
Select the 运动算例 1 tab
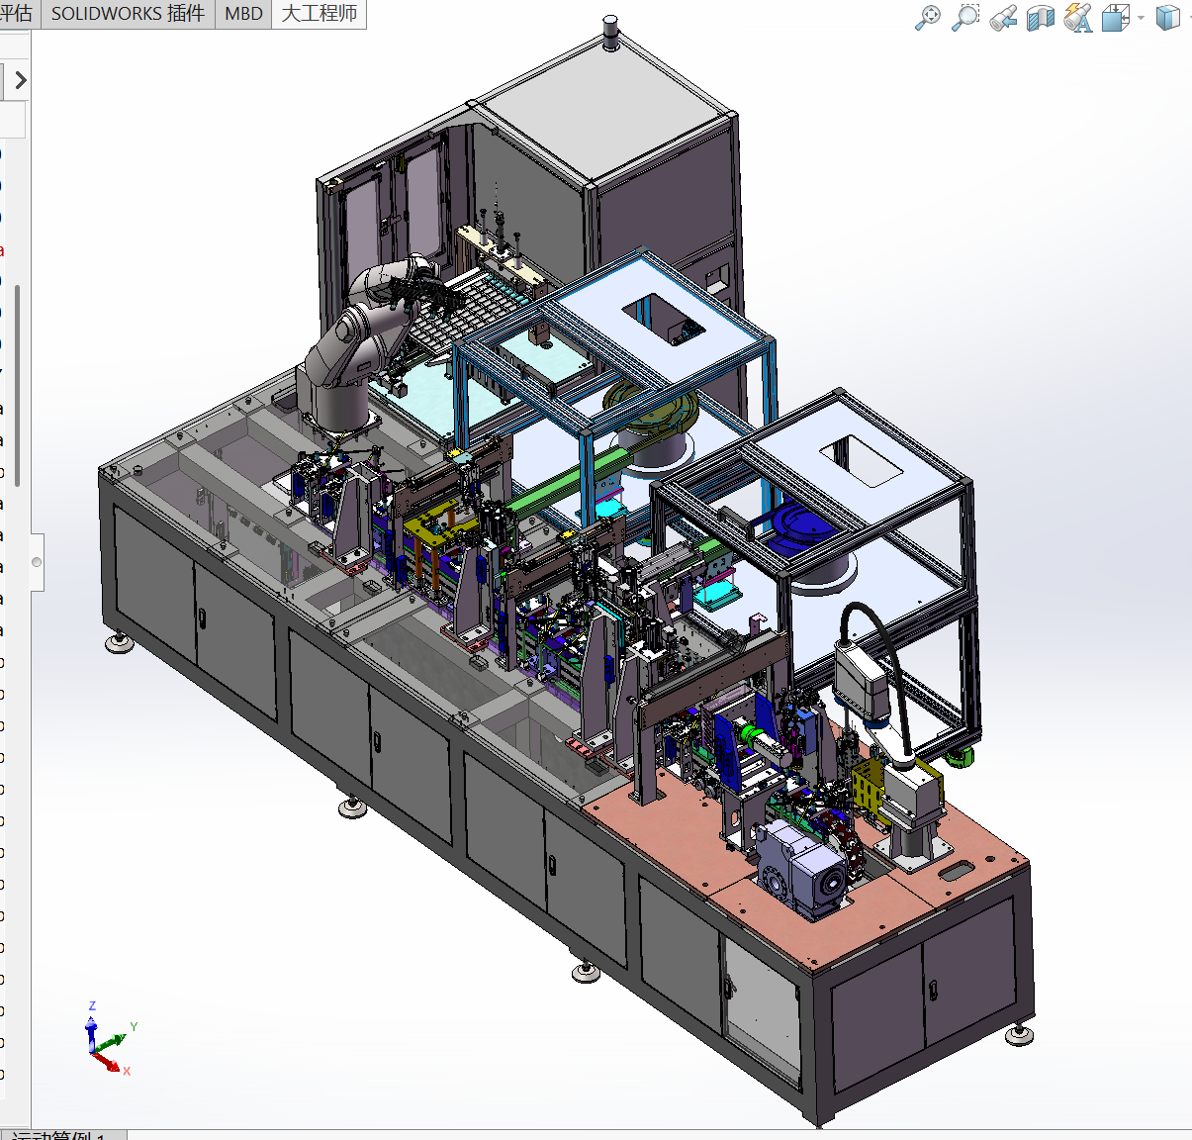pos(61,1135)
